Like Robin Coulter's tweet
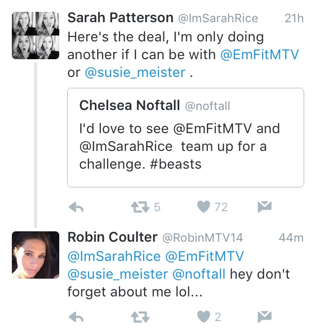316x328 pixels. [x=203, y=317]
